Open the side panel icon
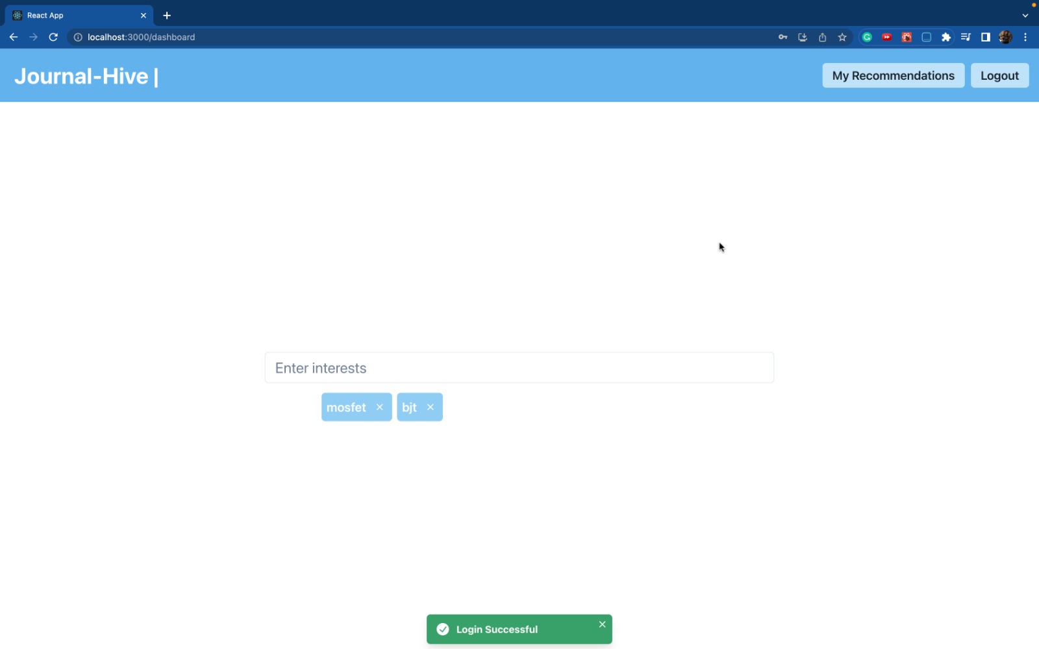1039x649 pixels. [x=984, y=37]
